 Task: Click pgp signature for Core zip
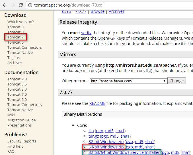pyautogui.click(x=99, y=131)
